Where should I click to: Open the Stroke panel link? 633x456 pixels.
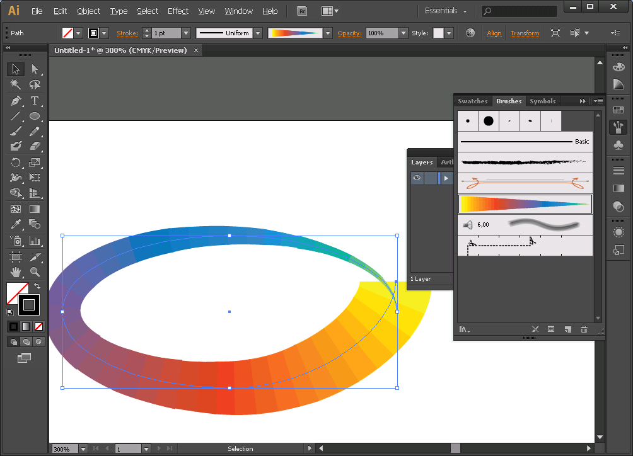click(127, 33)
